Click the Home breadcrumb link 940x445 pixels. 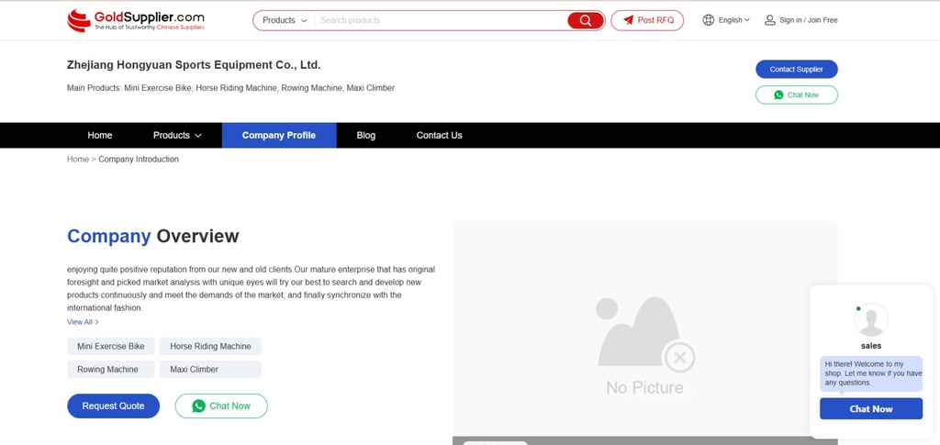coord(77,160)
